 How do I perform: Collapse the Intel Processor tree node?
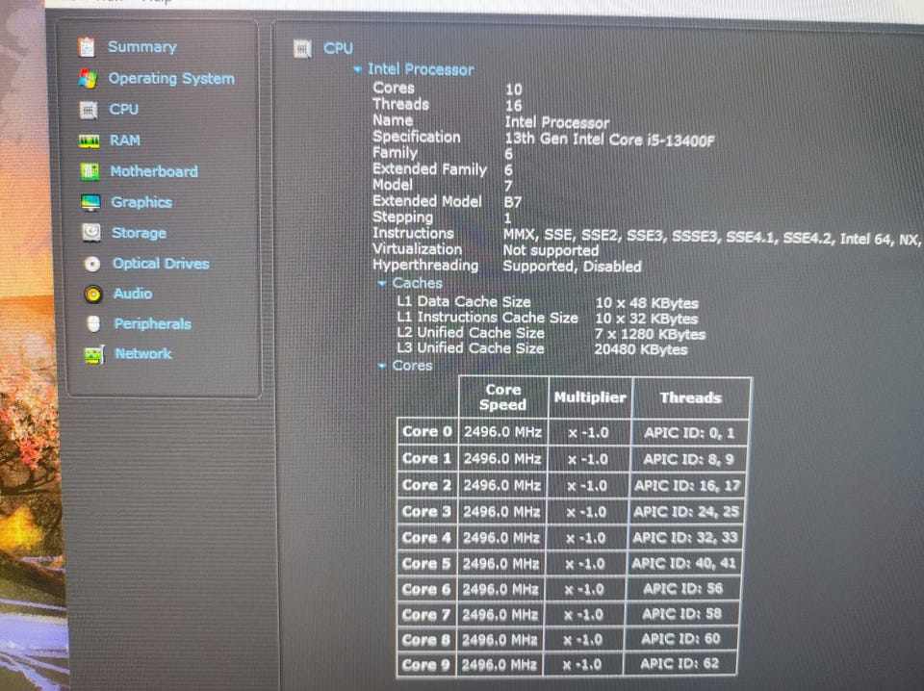coord(358,69)
